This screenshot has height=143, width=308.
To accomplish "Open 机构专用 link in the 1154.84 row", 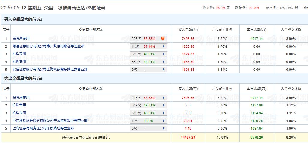I will (19, 113).
